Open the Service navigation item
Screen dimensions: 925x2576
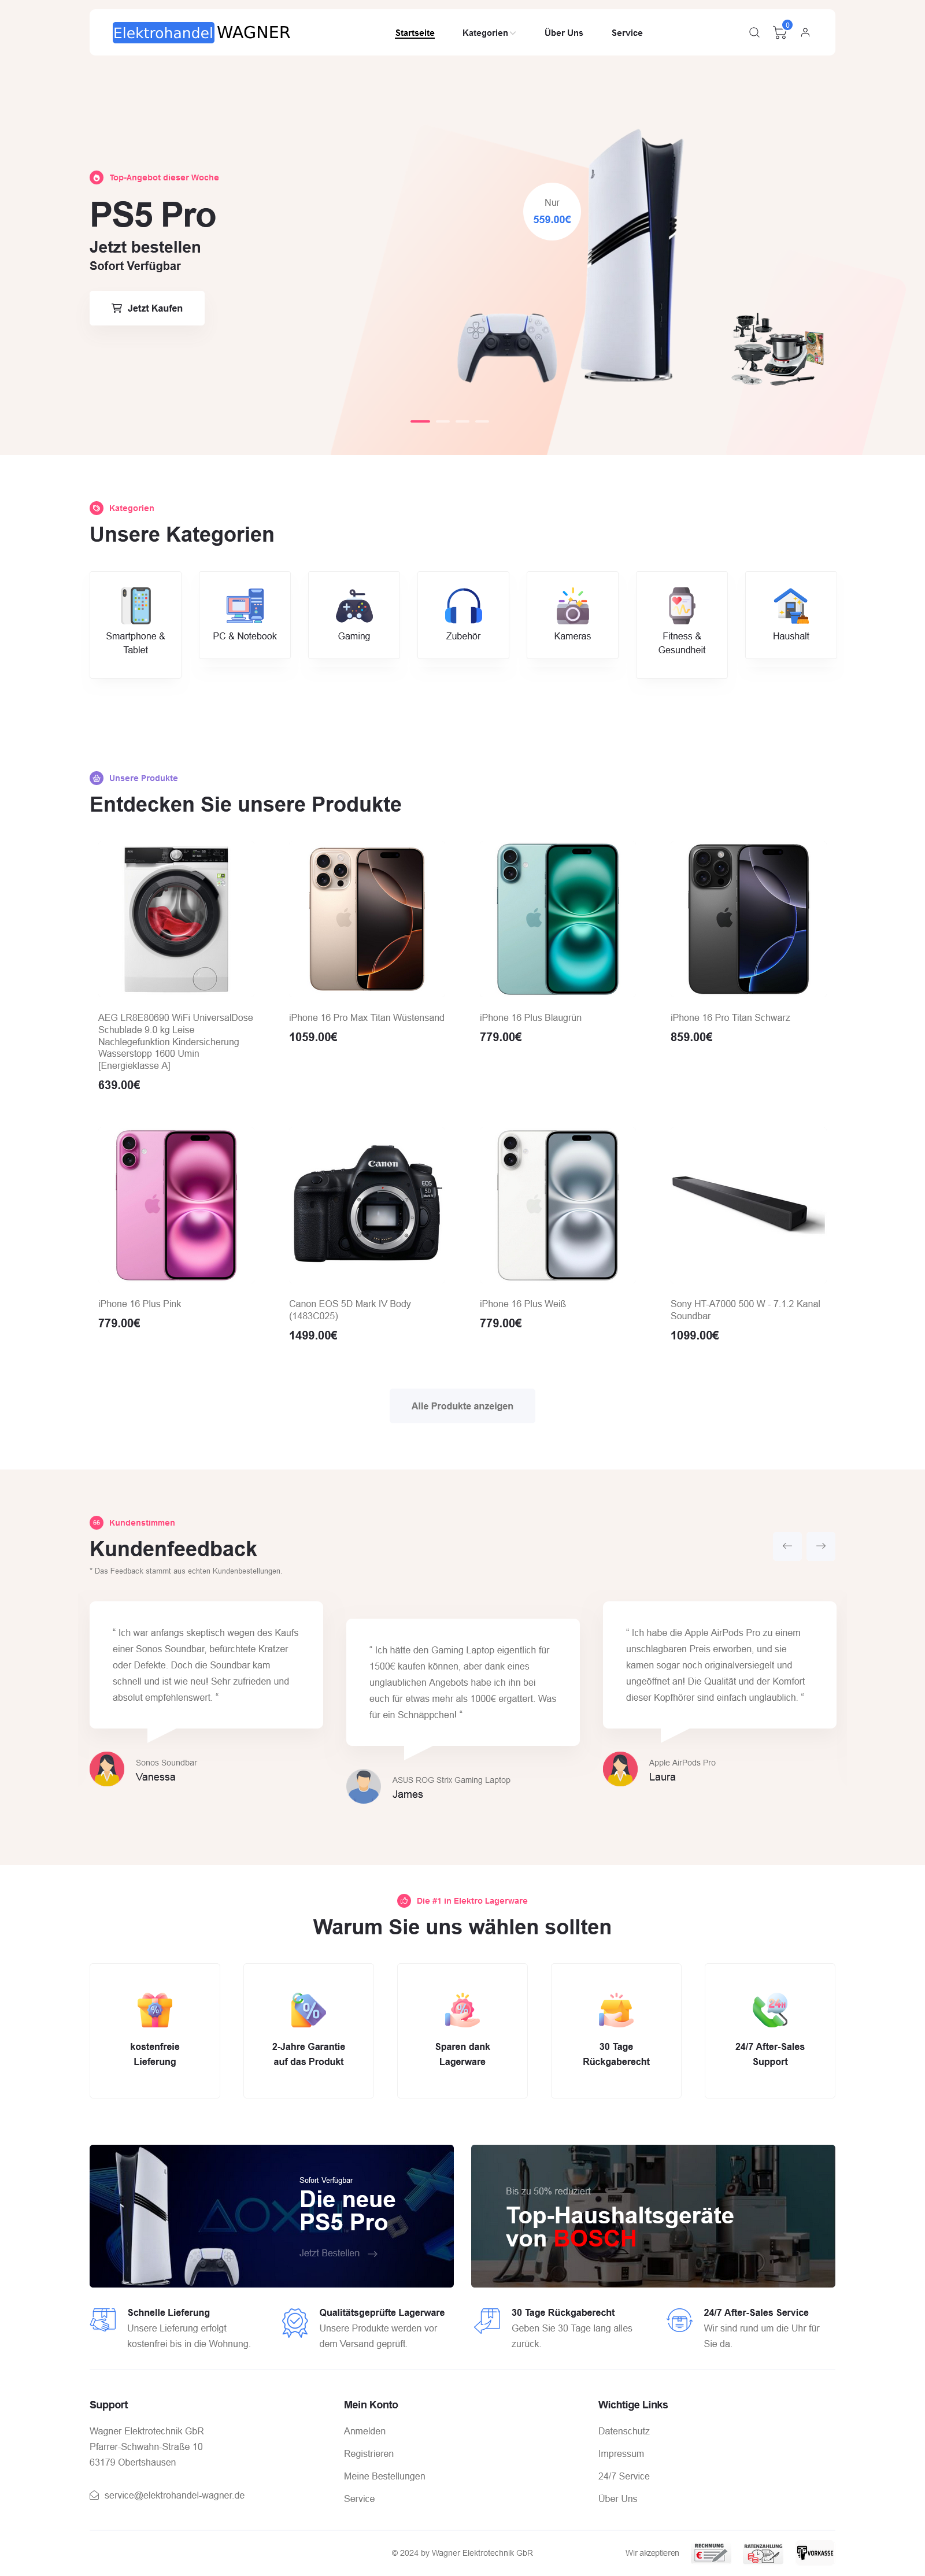(627, 33)
